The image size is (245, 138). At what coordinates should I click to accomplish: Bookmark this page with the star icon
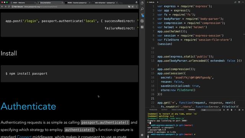(x=132, y=7)
